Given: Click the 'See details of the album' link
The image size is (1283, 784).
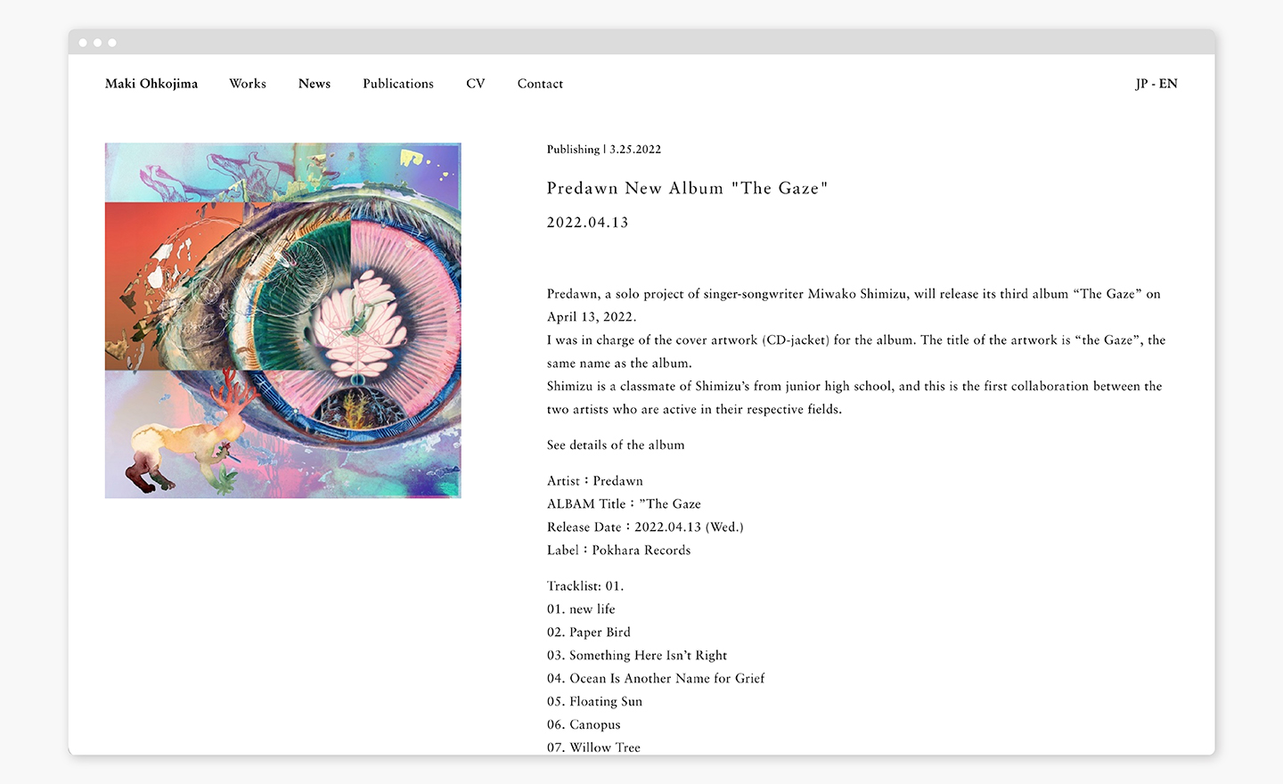Looking at the screenshot, I should (x=616, y=445).
